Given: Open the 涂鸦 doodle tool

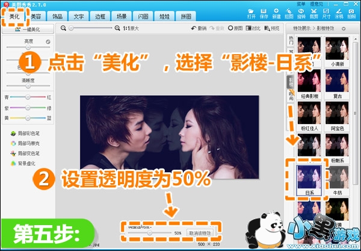Looking at the screenshot, I should 339,14.
